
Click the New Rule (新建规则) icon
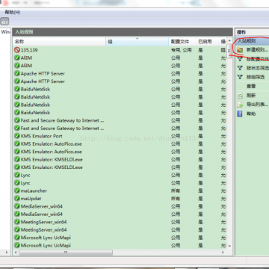click(x=240, y=50)
